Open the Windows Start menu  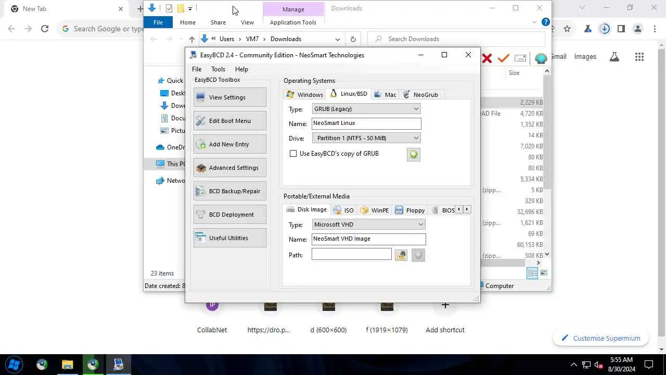15,364
